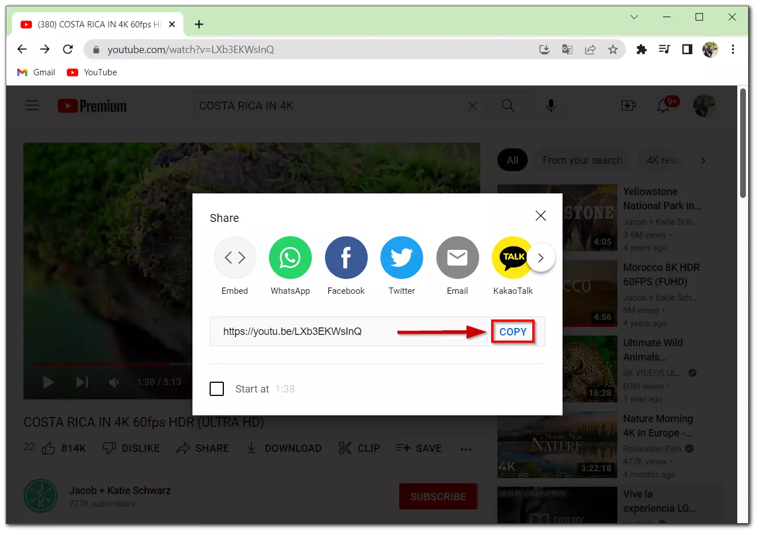759x534 pixels.
Task: Search with your voice microphone
Action: [x=551, y=106]
